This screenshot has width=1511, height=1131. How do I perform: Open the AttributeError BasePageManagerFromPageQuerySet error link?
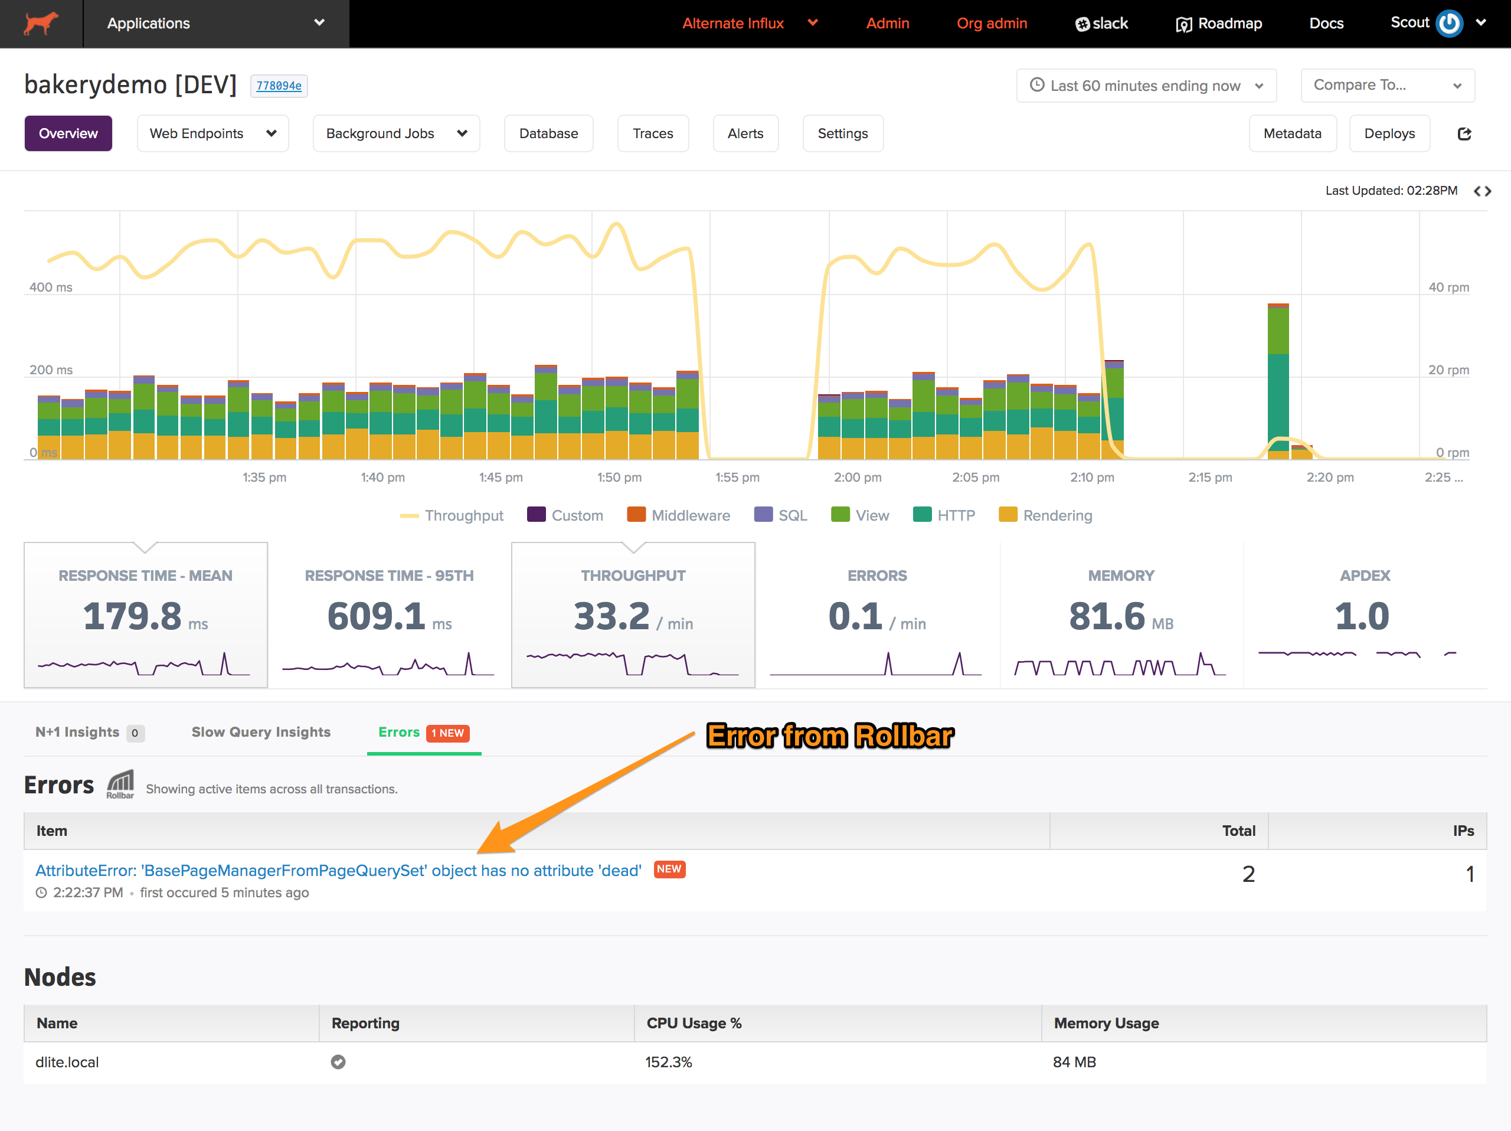(338, 871)
